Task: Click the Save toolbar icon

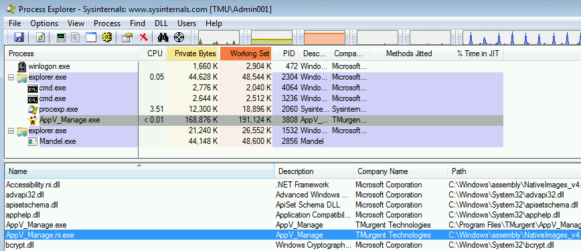Action: tap(19, 37)
